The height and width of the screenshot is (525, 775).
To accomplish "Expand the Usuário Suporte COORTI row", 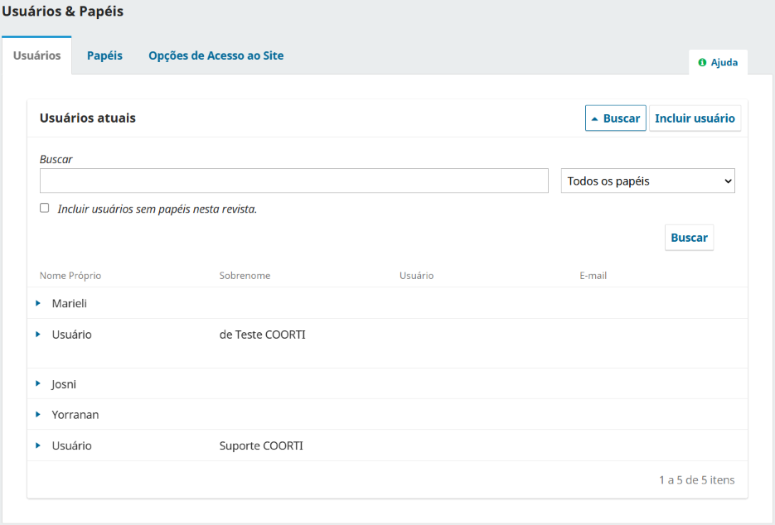I will coord(38,446).
